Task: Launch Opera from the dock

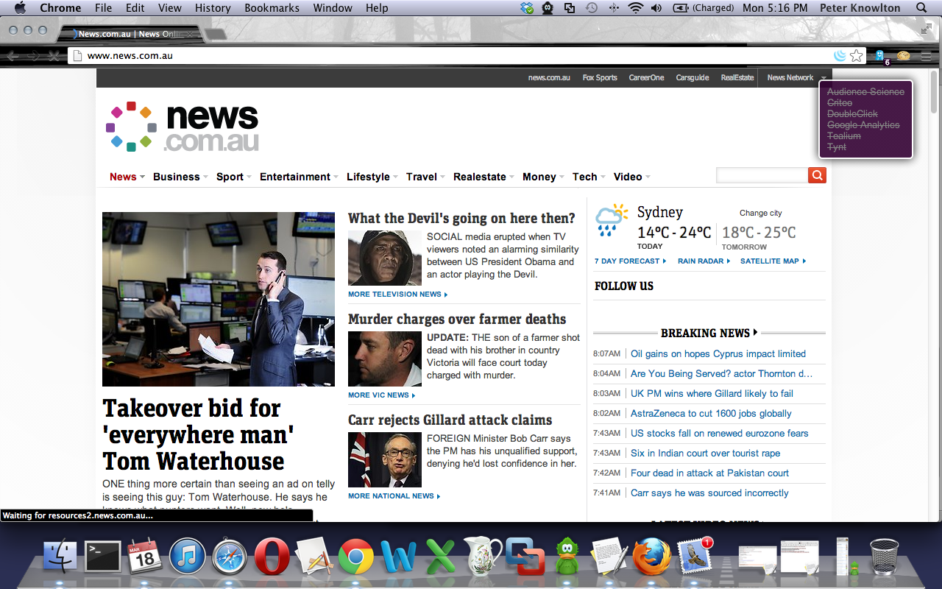Action: (x=272, y=557)
